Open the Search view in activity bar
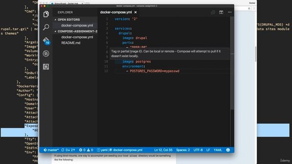292x164 pixels. coord(46,27)
